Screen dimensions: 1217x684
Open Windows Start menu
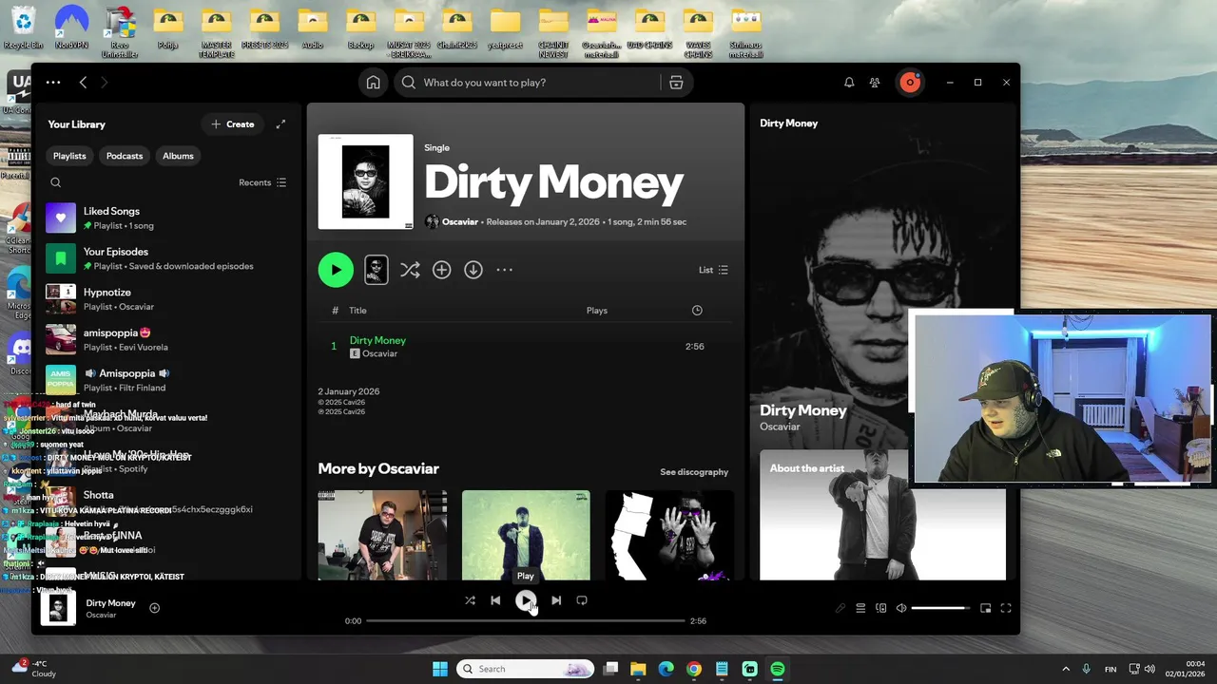click(440, 669)
